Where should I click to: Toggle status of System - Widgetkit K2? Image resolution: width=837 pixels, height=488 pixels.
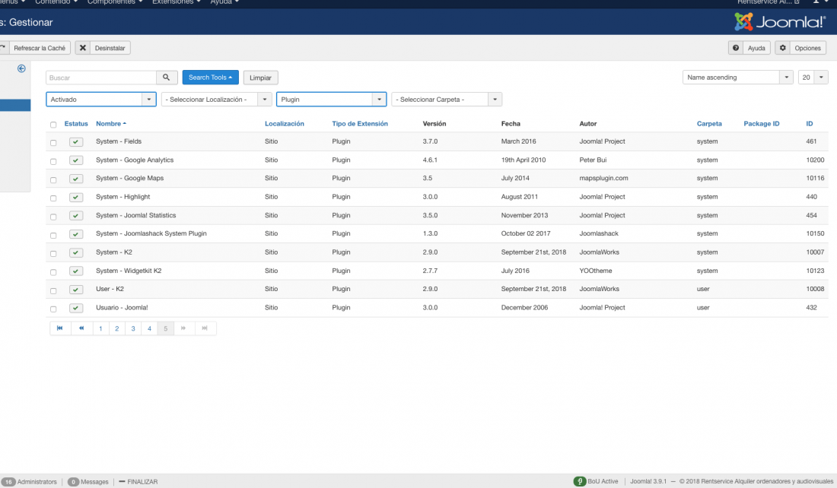pyautogui.click(x=76, y=271)
